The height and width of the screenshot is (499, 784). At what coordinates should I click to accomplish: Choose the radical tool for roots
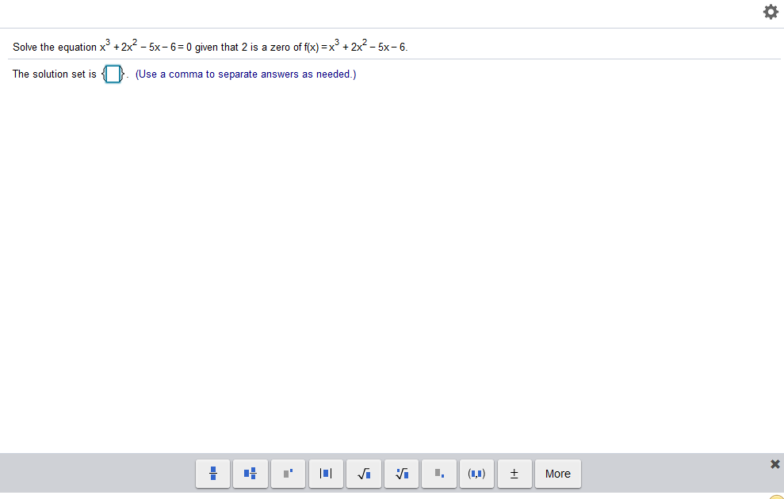coord(364,474)
